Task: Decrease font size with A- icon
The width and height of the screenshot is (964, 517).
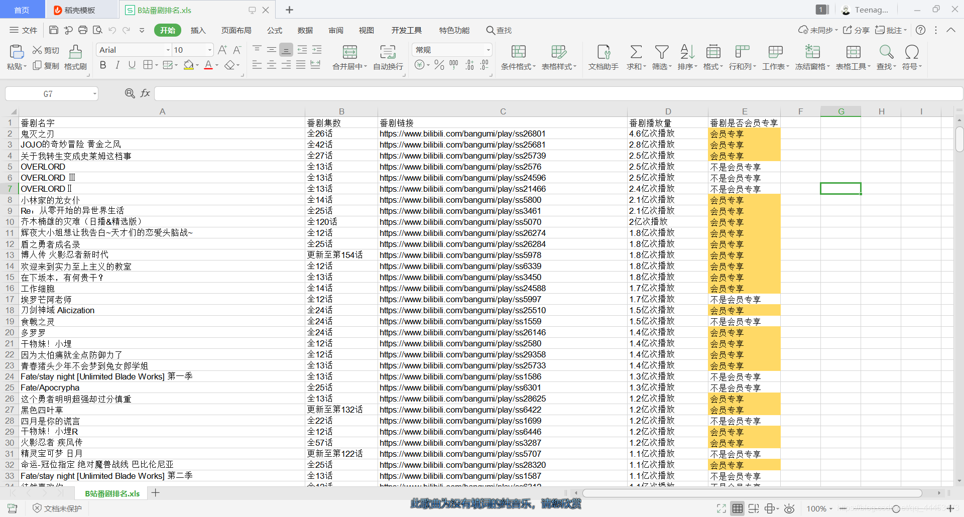Action: coord(237,50)
